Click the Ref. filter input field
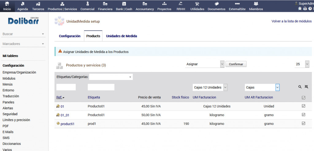Viewport: 314px width, 151px height. pos(66,87)
